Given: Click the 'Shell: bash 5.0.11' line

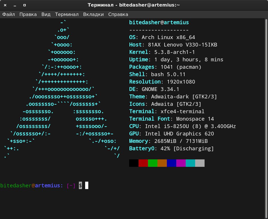Looking at the screenshot, I should tap(157, 74).
